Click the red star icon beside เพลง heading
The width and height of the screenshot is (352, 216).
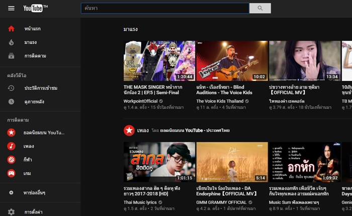point(129,130)
